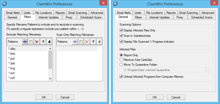220x104 pixels.
Task: Select *.dbx pattern in exclude list
Action: point(28,49)
